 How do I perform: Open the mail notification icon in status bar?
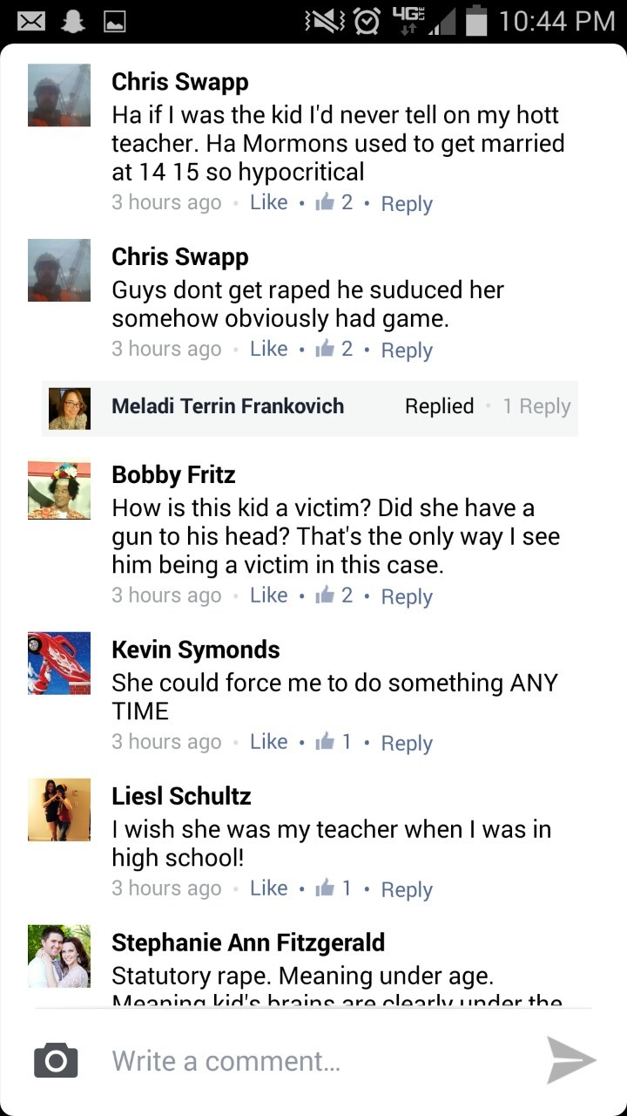pyautogui.click(x=31, y=21)
